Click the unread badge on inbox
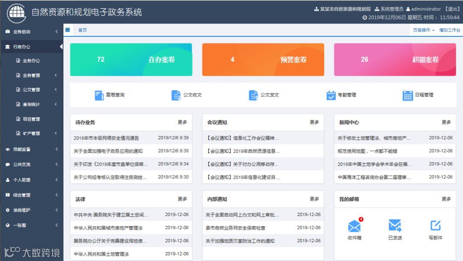The width and height of the screenshot is (463, 261). point(361,219)
